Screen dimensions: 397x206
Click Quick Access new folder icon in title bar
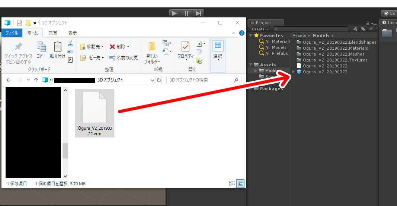(x=28, y=23)
